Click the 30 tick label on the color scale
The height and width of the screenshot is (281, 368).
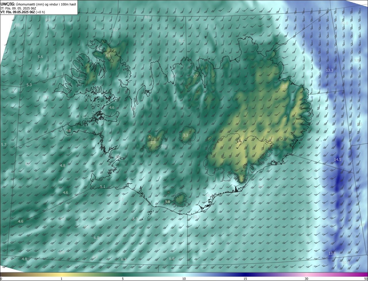306,279
